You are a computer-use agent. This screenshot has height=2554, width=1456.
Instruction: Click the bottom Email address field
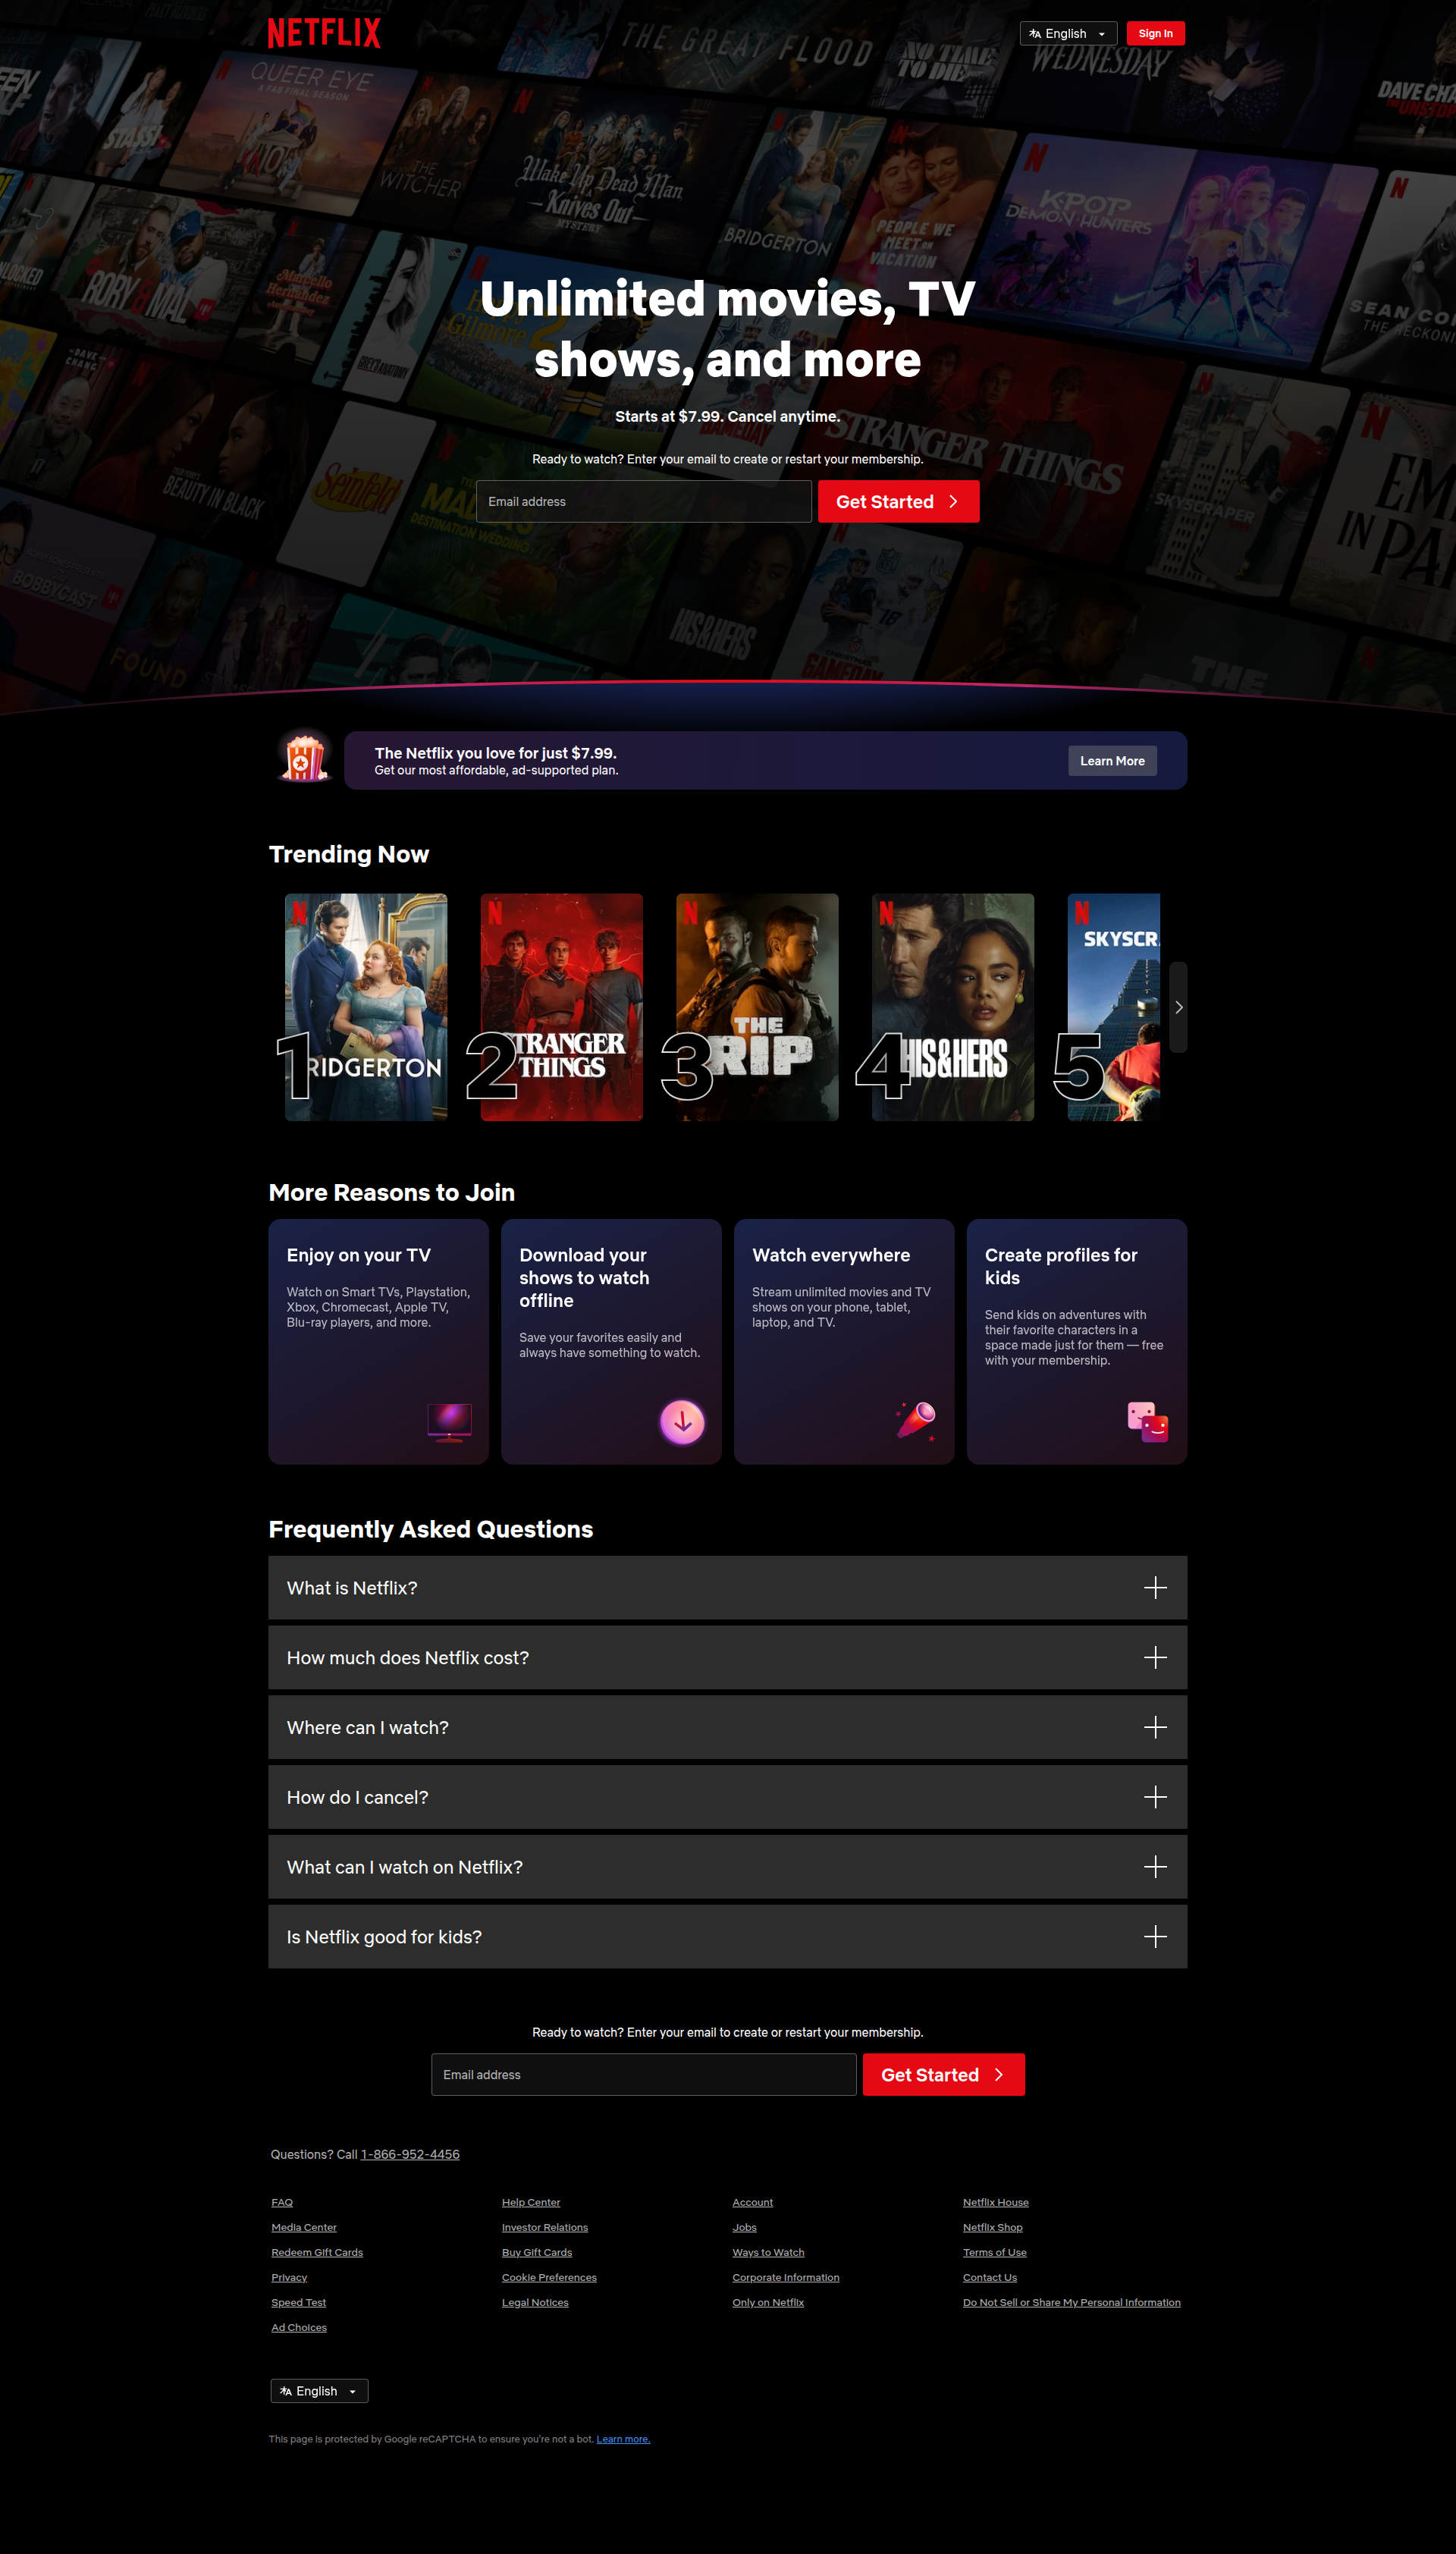pyautogui.click(x=643, y=2074)
